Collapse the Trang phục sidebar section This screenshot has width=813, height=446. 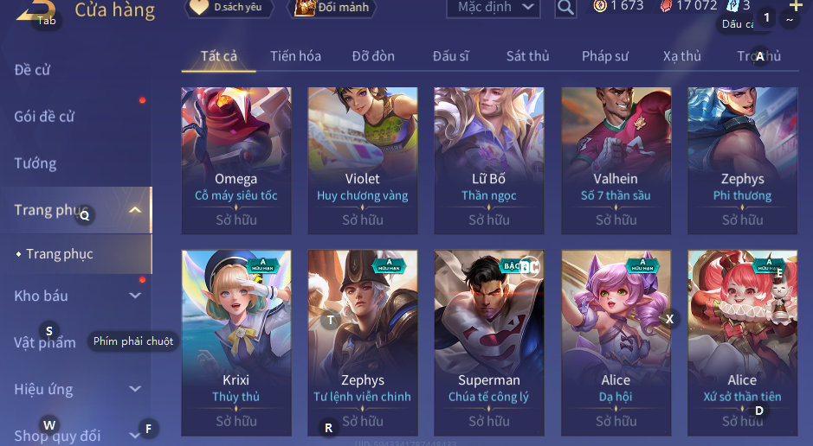click(x=135, y=209)
